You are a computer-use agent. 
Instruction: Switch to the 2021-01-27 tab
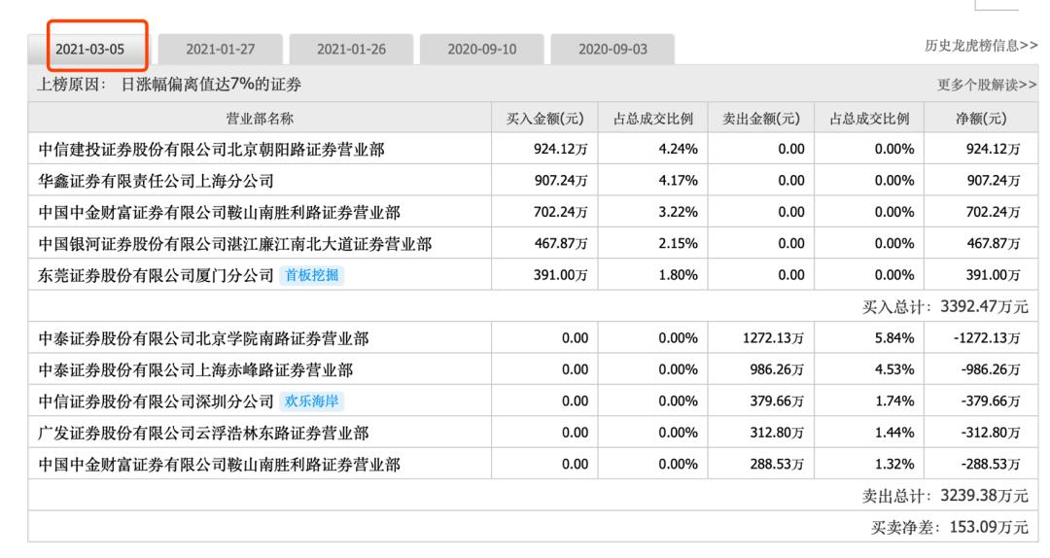point(221,49)
